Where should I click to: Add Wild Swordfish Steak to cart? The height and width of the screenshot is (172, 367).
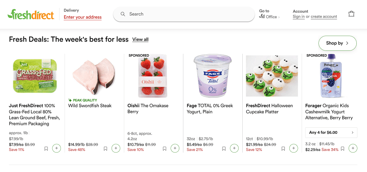(x=116, y=148)
